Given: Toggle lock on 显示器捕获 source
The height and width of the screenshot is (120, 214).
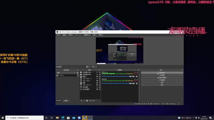Looking at the screenshot, I should [x=100, y=89].
